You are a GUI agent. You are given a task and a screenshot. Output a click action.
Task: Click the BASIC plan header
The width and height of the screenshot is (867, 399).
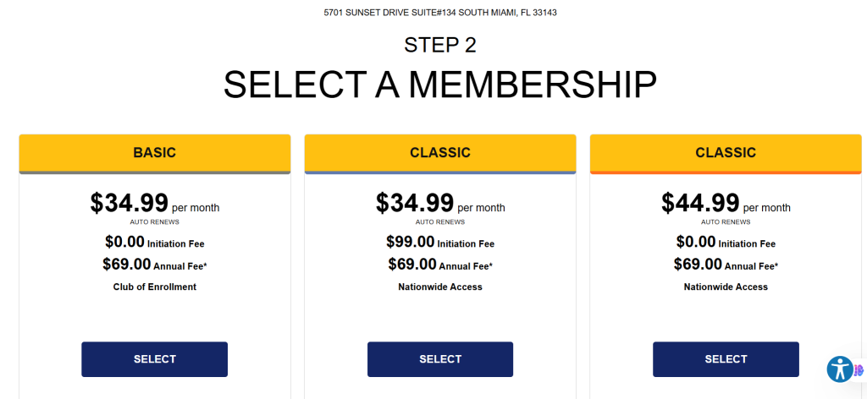155,153
